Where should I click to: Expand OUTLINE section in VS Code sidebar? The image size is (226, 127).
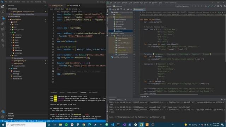point(7,113)
